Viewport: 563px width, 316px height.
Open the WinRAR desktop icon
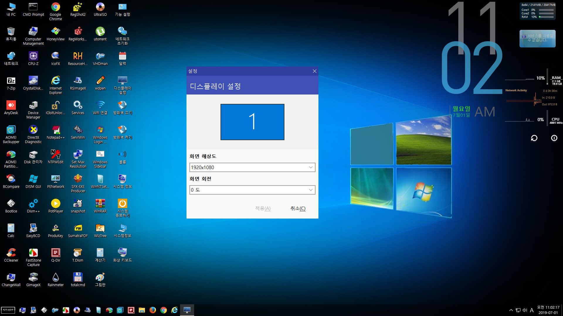click(x=100, y=206)
